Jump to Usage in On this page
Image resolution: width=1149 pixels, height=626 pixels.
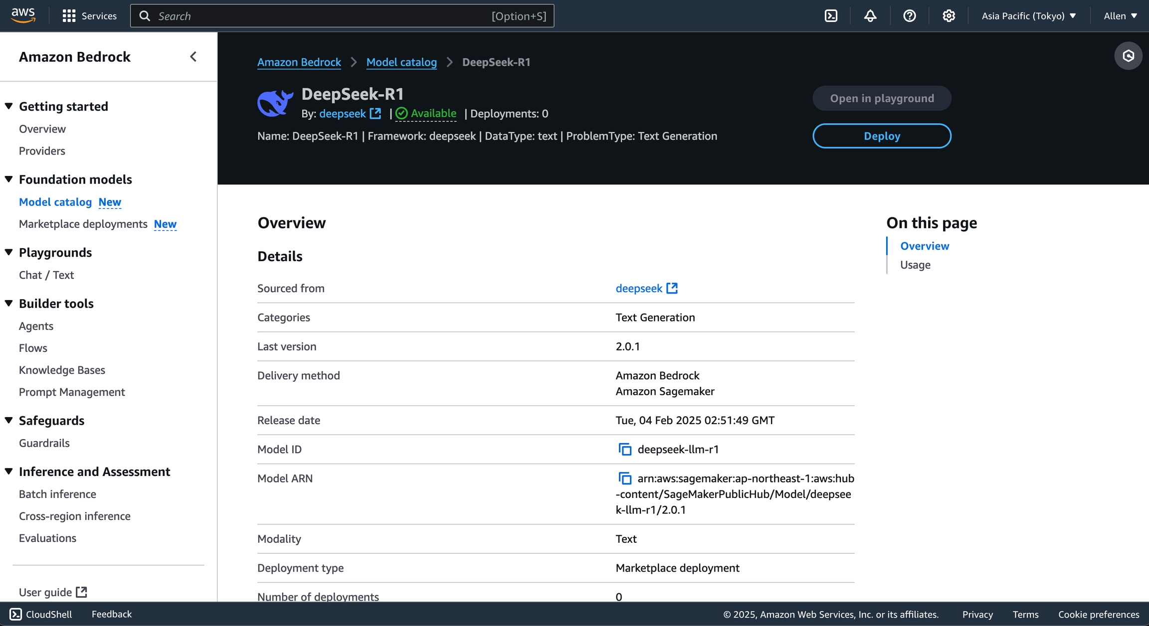[x=915, y=265]
